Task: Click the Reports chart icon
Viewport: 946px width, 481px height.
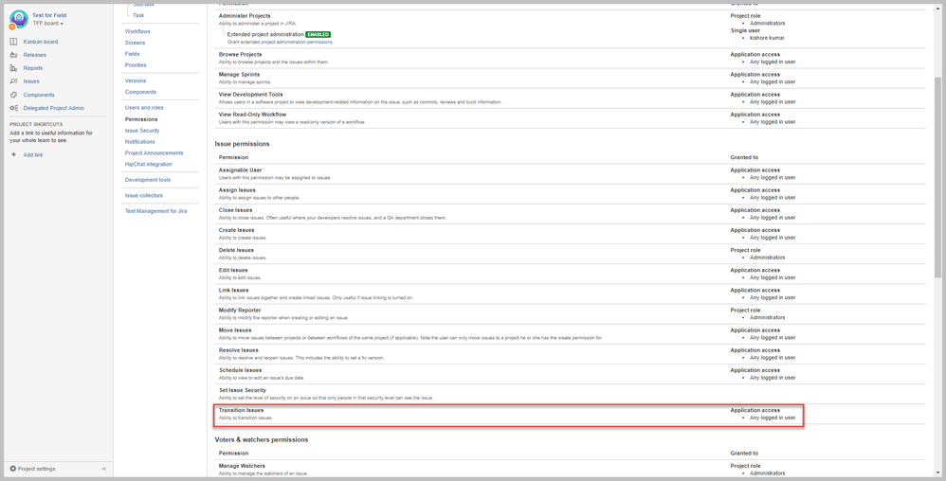Action: point(13,68)
